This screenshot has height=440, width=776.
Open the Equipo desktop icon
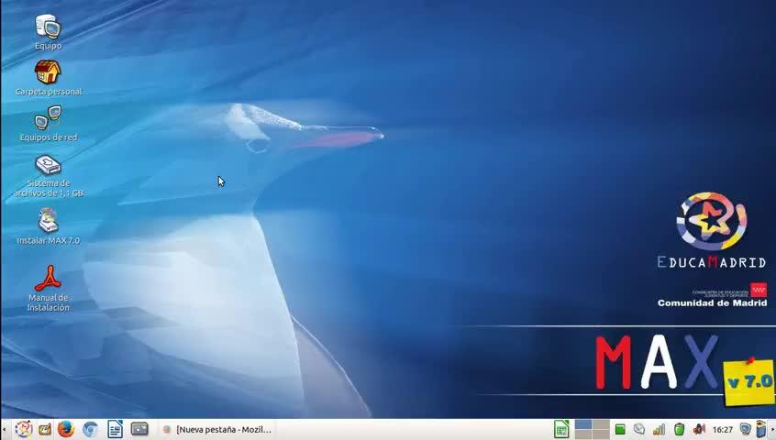[x=48, y=32]
